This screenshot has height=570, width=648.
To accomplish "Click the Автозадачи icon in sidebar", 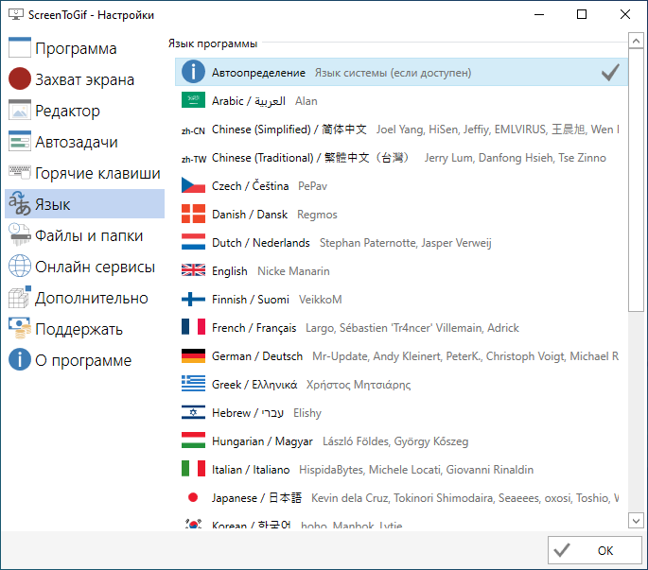I will [x=20, y=142].
